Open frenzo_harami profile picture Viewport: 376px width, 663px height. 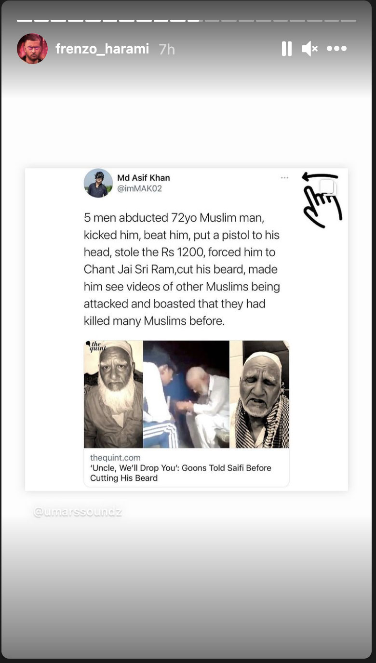(32, 49)
